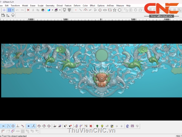The height and width of the screenshot is (137, 182).
Task: Expand the blue cube view dropdown
Action: [52, 10]
